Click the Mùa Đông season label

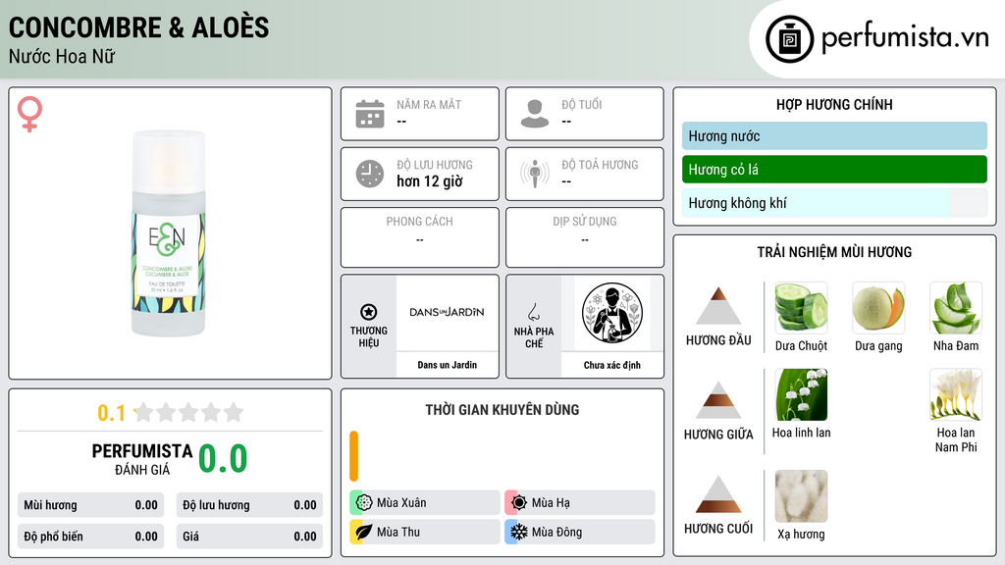coord(557,532)
